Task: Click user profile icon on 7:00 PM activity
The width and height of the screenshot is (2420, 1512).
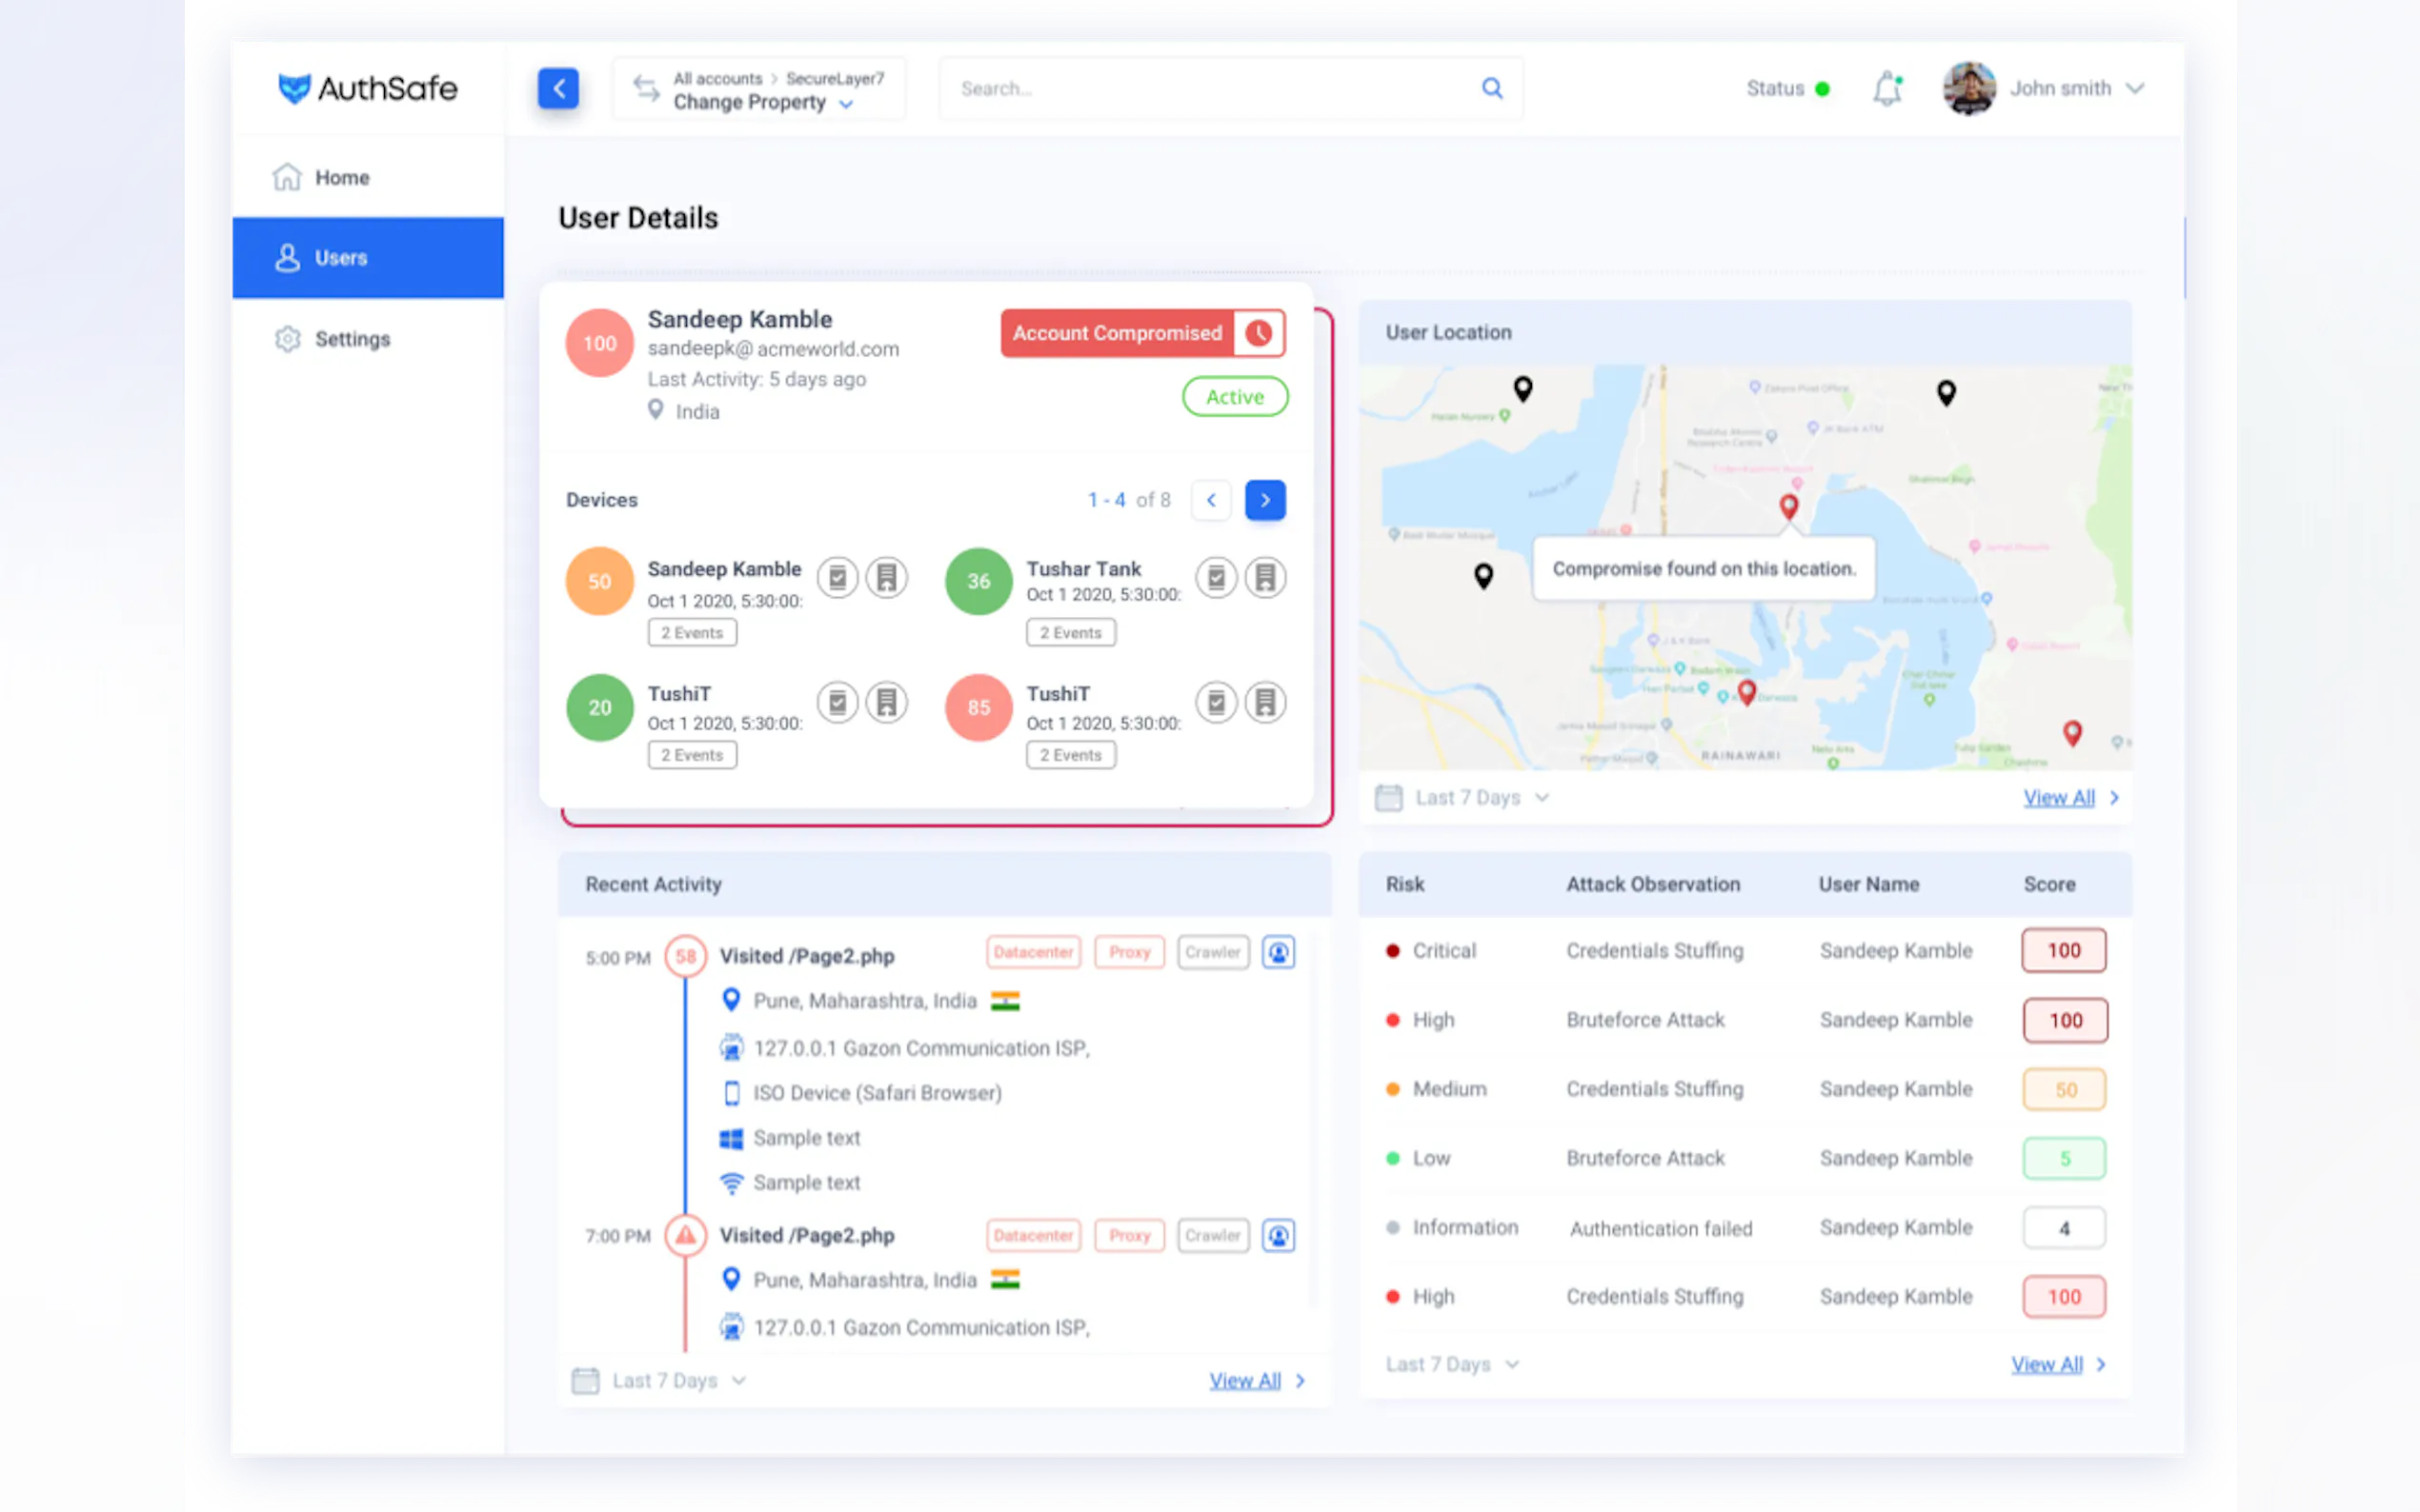Action: pyautogui.click(x=1279, y=1236)
